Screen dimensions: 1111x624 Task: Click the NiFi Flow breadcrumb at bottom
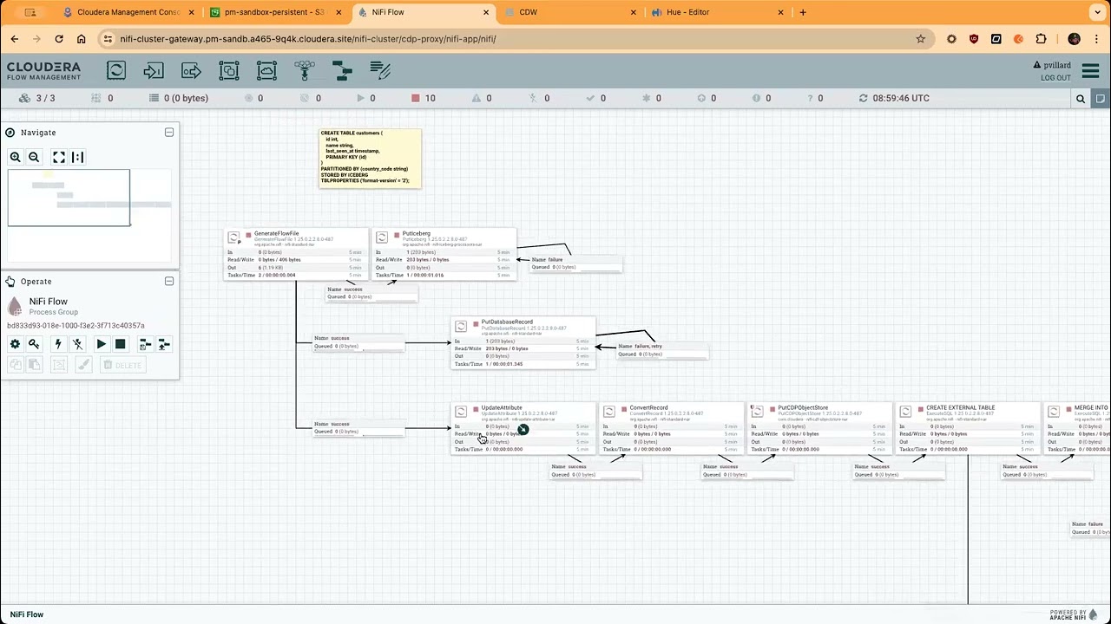(27, 614)
